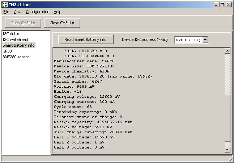
Task: Click the Charging current: 200 mA line
Action: coord(84,102)
